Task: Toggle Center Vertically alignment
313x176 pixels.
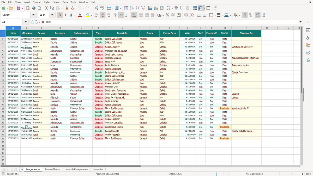Action: coord(121,15)
